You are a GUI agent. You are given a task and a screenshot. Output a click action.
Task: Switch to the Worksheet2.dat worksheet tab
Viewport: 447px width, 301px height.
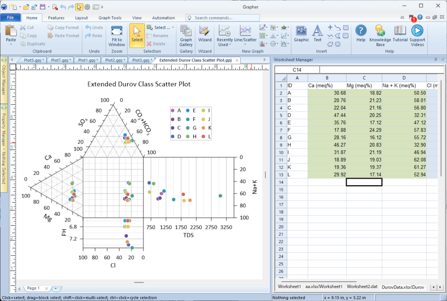(x=362, y=287)
